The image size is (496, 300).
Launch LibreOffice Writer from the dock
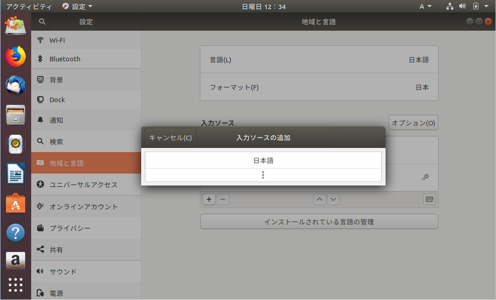click(16, 174)
